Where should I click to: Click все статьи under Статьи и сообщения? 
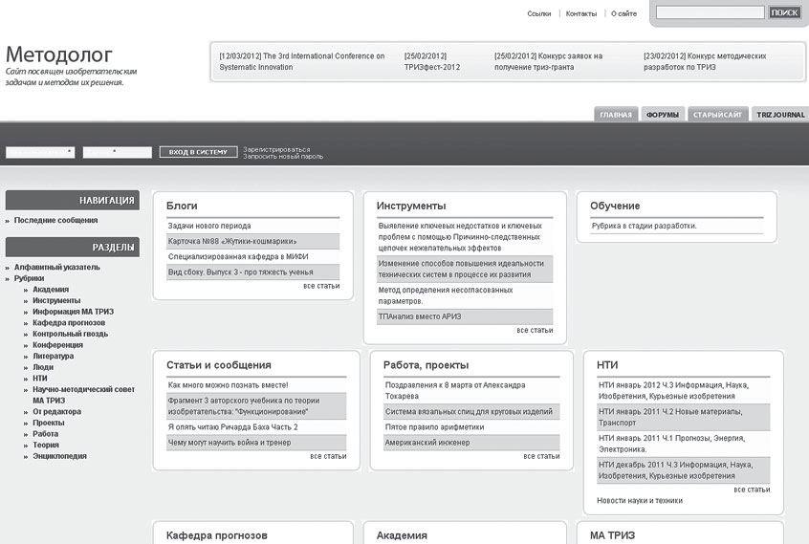coord(328,456)
